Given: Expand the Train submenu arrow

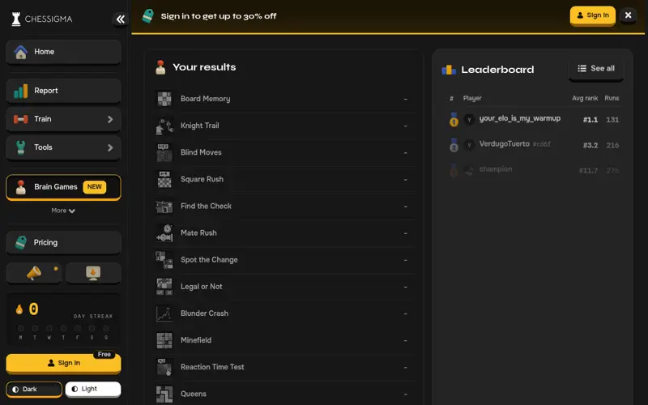Looking at the screenshot, I should (x=110, y=119).
